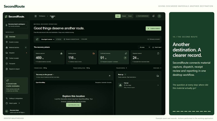The height and width of the screenshot is (121, 217).
Task: Open Partner receipts in the sidebar
Action: coord(16,58)
